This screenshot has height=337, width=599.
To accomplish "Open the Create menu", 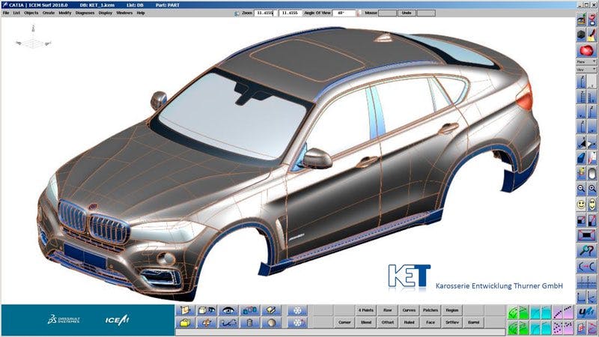I will coord(49,13).
